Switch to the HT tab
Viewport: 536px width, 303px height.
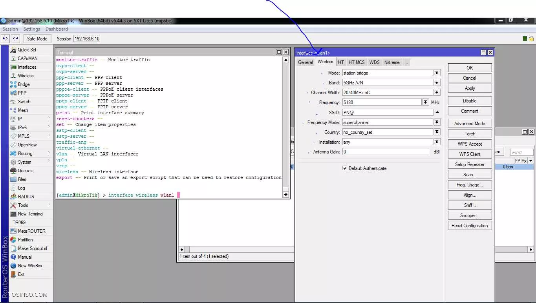pyautogui.click(x=341, y=62)
